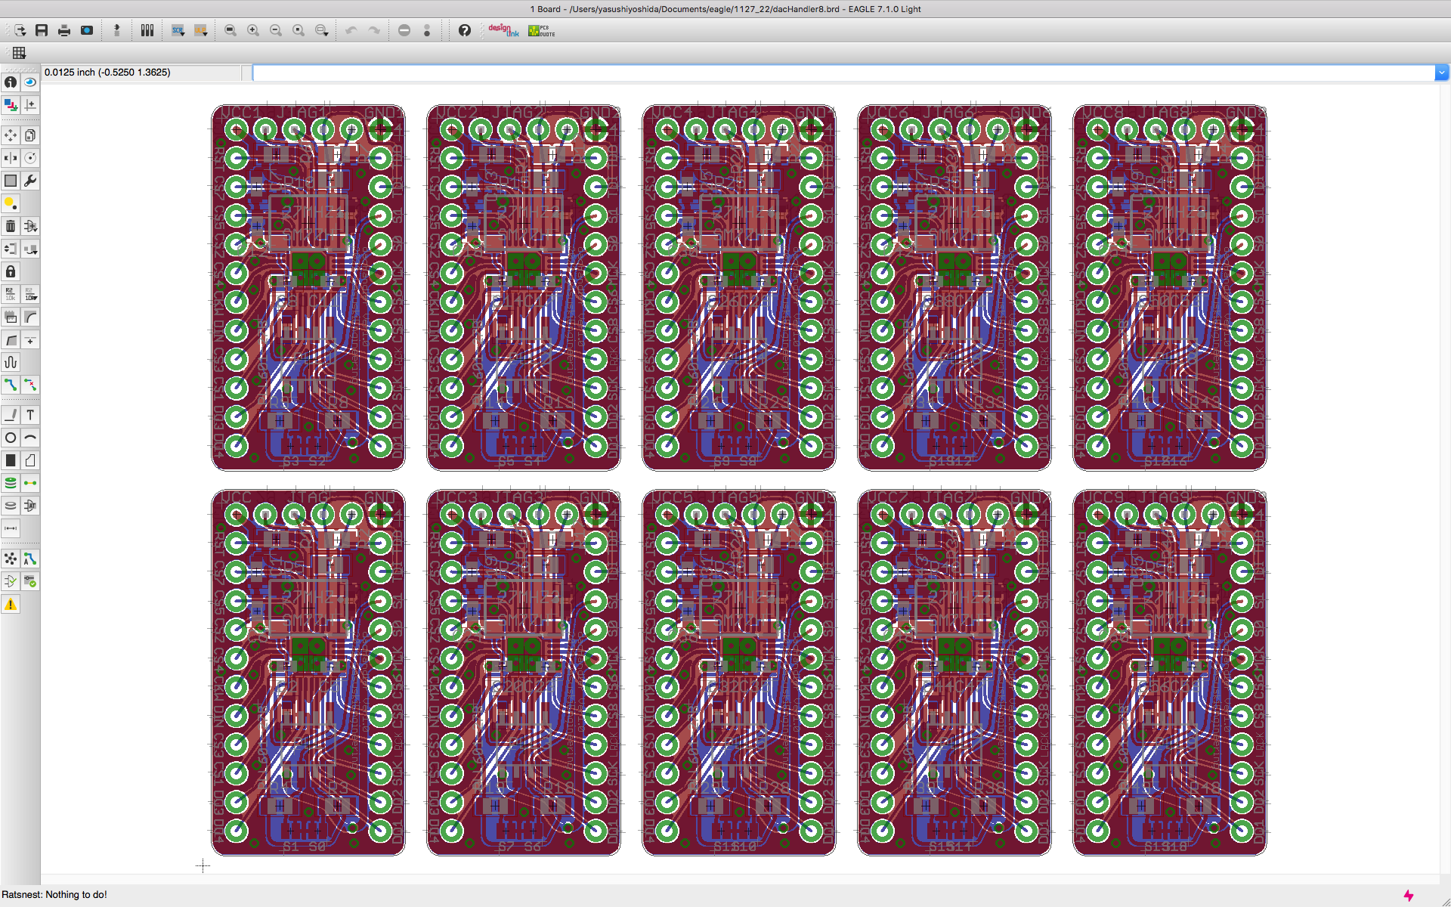Select the Lock tool

pyautogui.click(x=11, y=271)
